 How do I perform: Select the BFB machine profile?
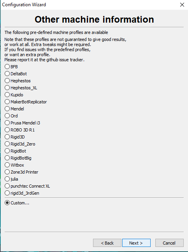click(11, 67)
